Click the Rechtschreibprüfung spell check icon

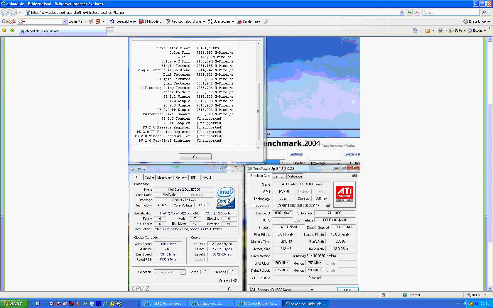168,21
